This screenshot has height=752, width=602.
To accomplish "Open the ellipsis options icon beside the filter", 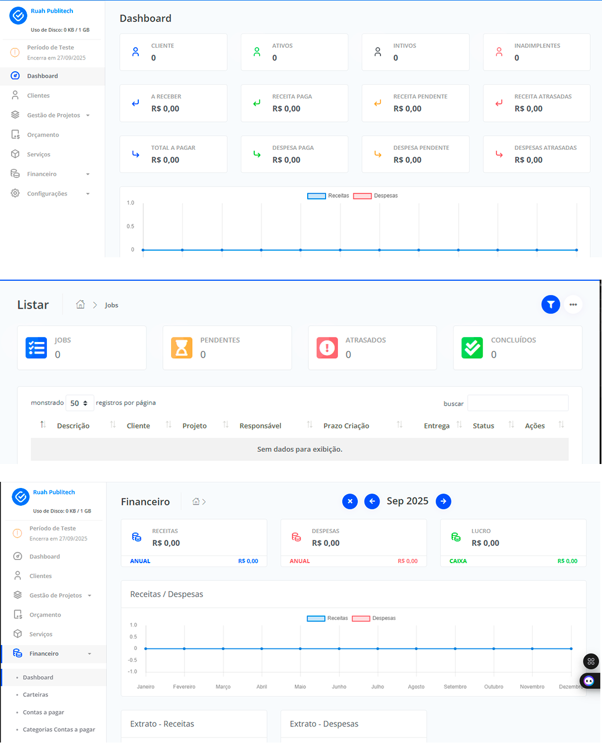I will tap(573, 305).
